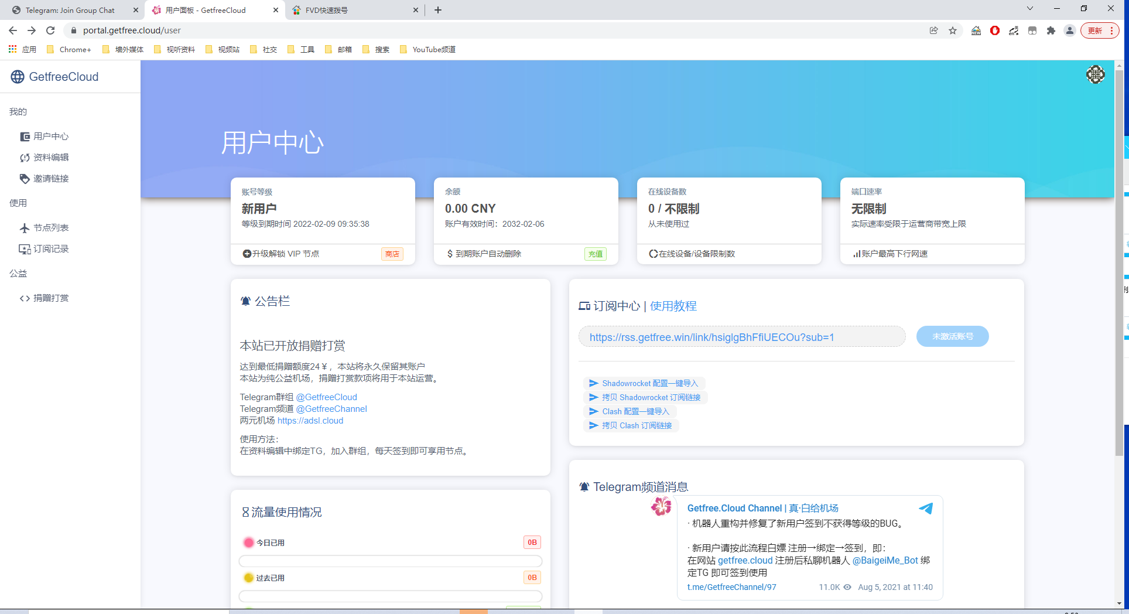Click the signal bars icon by 账户最高下行网速
This screenshot has width=1129, height=614.
[x=857, y=254]
